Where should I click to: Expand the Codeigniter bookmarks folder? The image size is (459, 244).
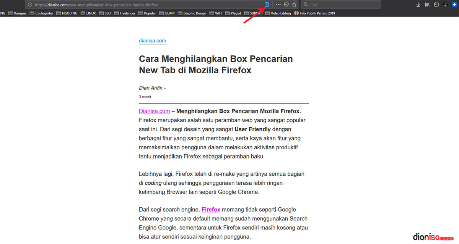pos(41,13)
